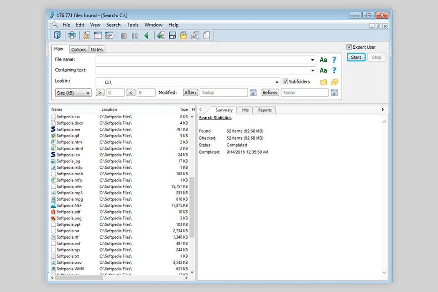Toggle the Before: modified date button
The image size is (438, 292).
(270, 93)
